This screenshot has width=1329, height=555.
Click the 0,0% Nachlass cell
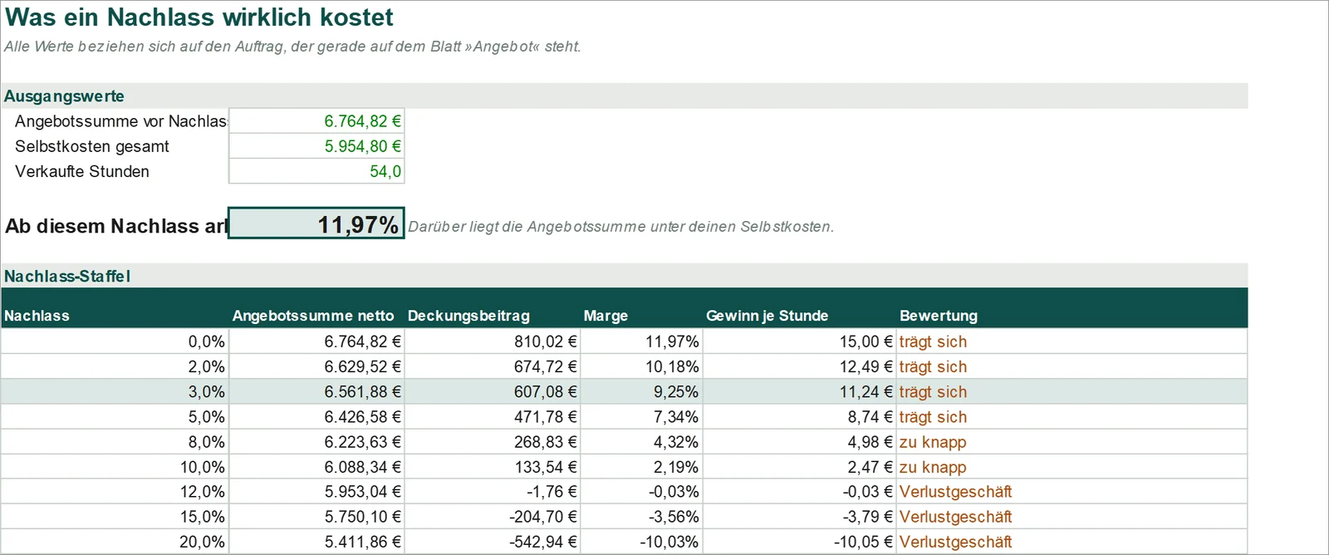tap(115, 341)
